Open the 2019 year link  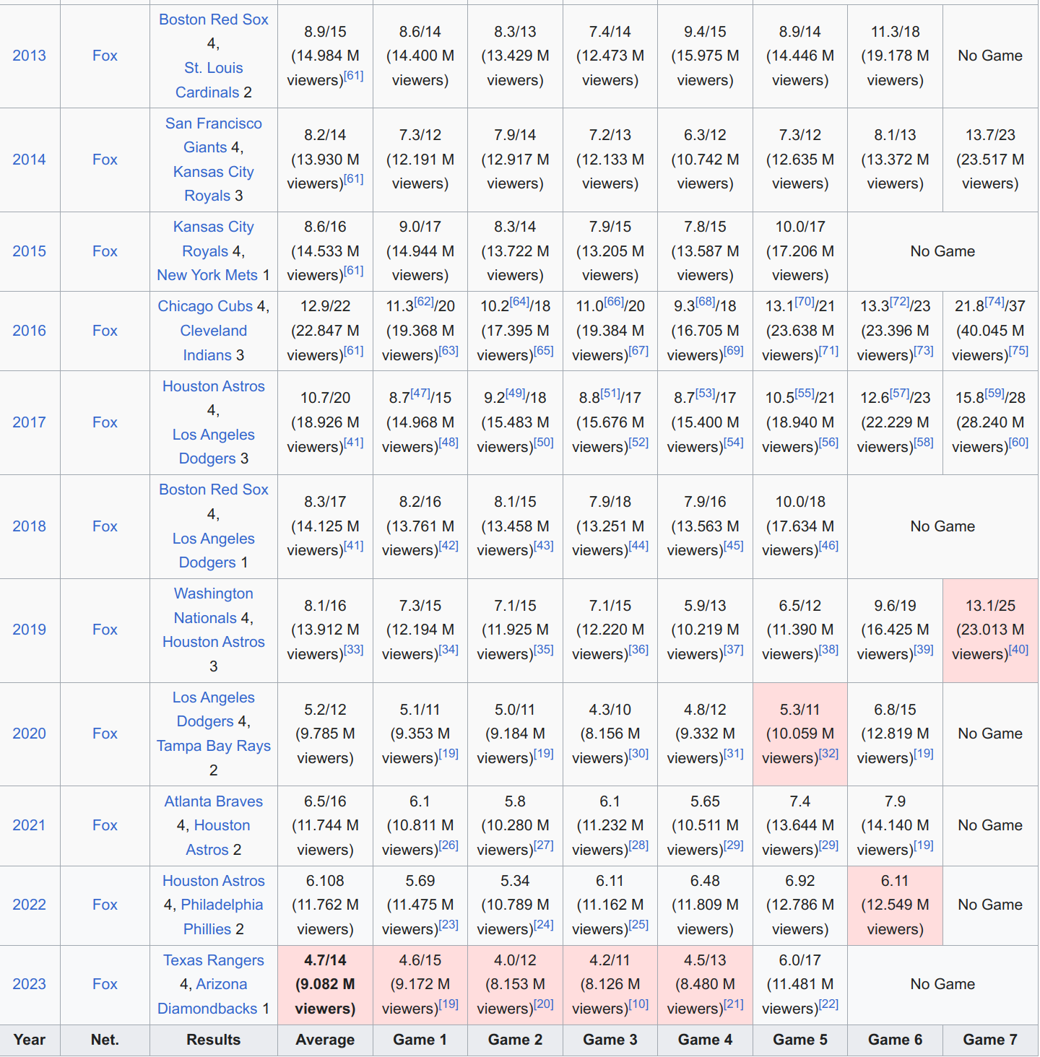coord(29,630)
